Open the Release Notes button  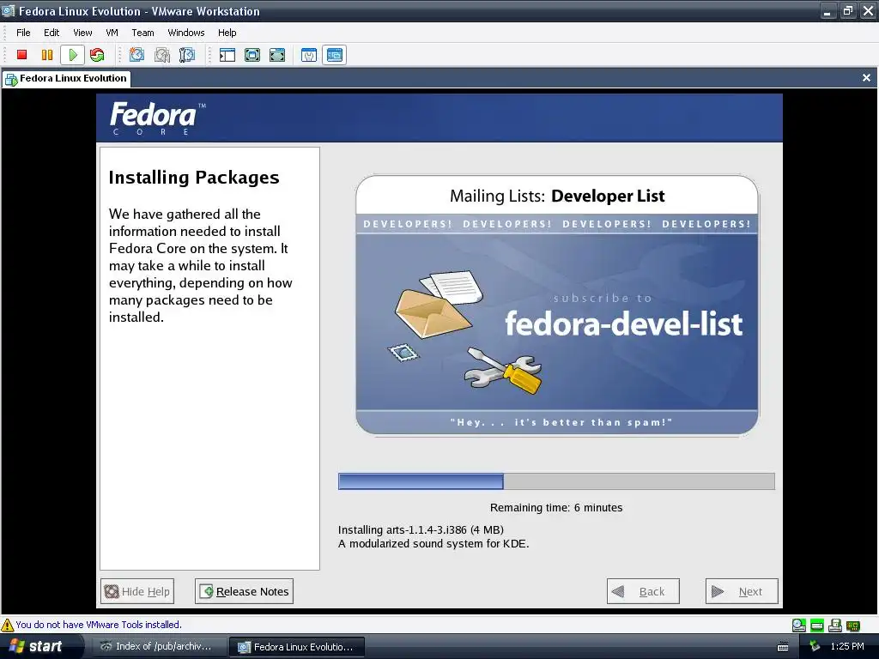click(244, 591)
